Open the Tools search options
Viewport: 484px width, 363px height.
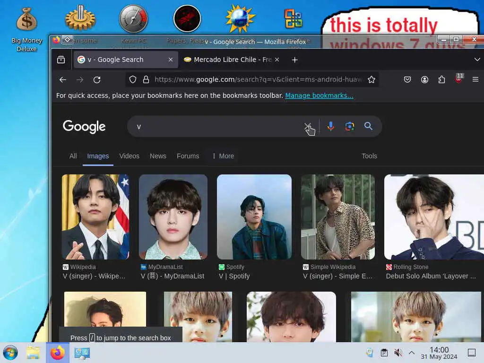coord(370,156)
